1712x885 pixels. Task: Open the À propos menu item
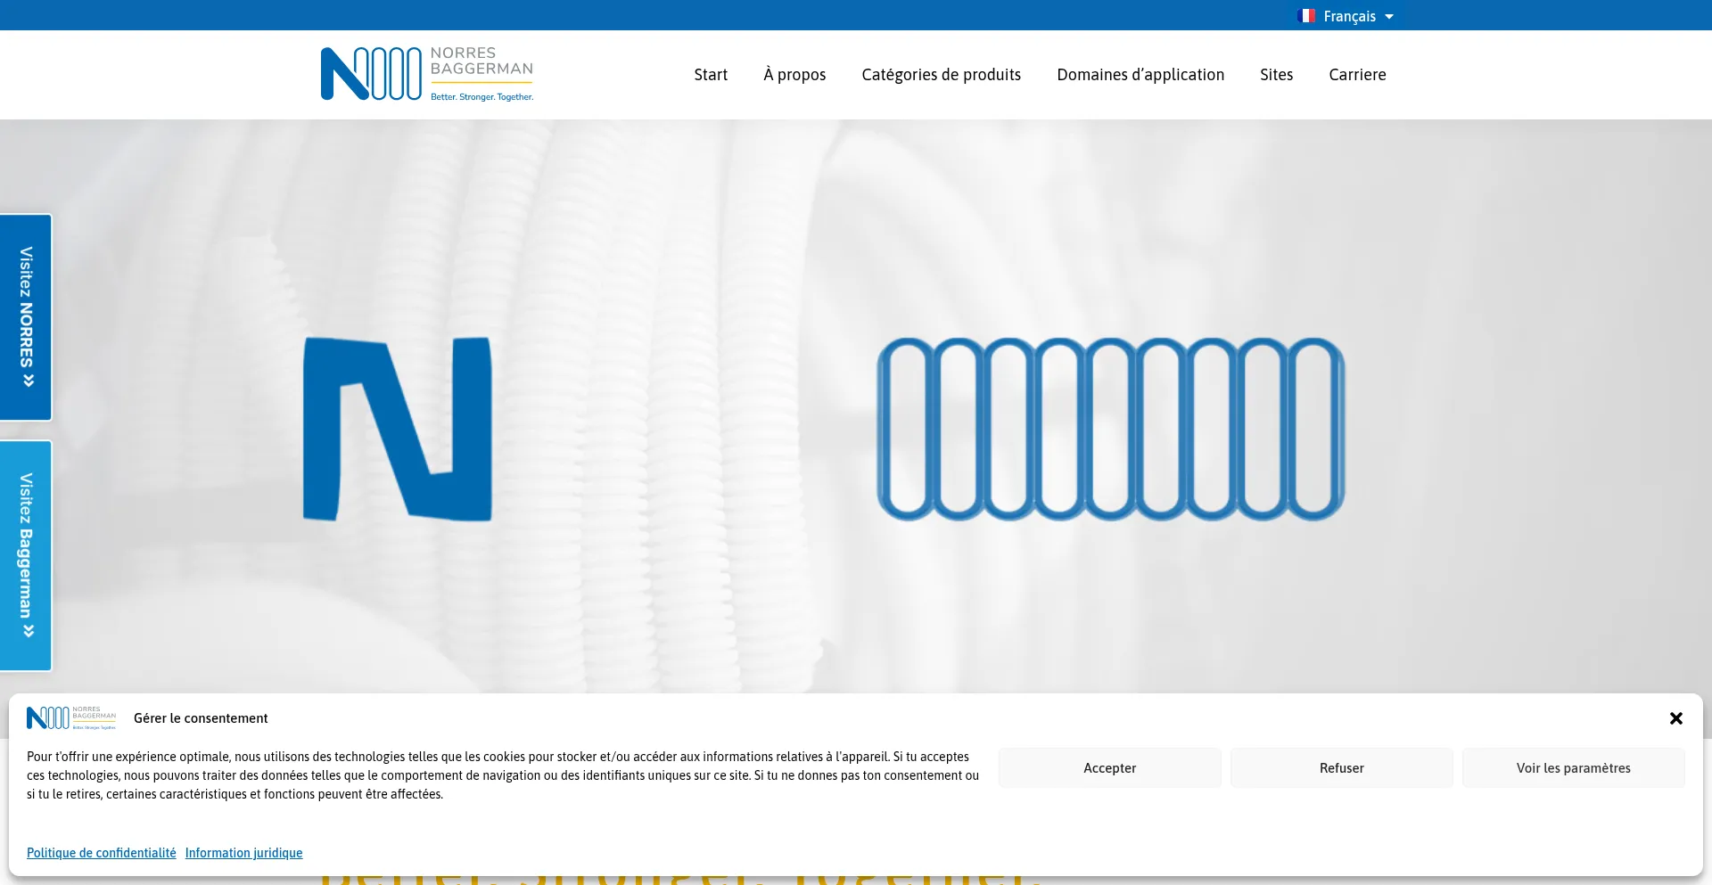[x=794, y=75]
